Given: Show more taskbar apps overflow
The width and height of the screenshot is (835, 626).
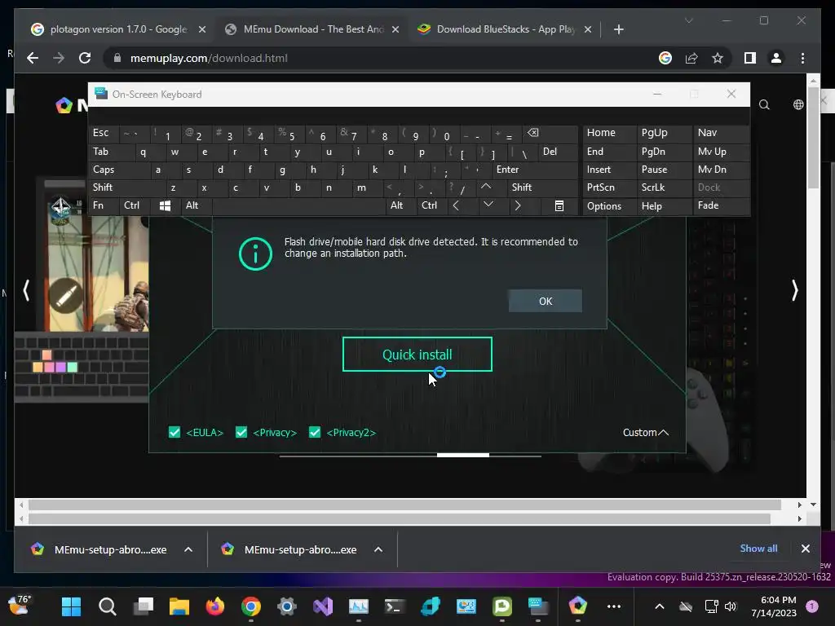Looking at the screenshot, I should tap(613, 606).
